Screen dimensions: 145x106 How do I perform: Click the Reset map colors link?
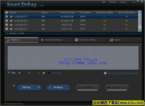point(58,73)
